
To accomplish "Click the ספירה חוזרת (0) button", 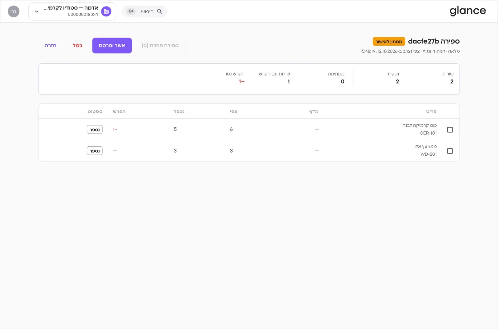I will tap(160, 45).
